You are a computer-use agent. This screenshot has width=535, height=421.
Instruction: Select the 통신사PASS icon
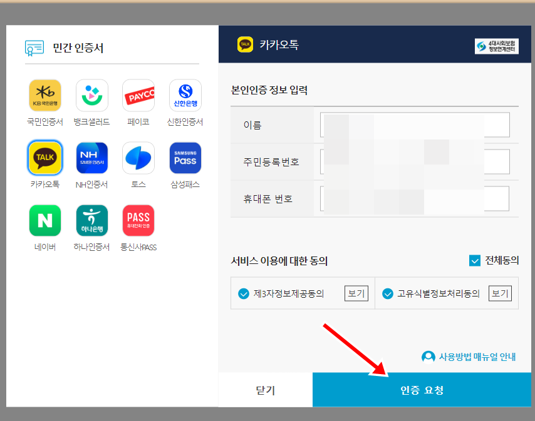(x=138, y=220)
